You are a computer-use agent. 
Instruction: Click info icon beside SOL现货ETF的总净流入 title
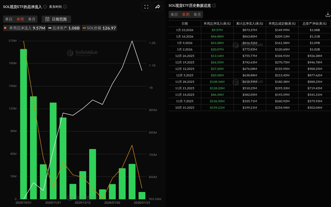(45, 7)
